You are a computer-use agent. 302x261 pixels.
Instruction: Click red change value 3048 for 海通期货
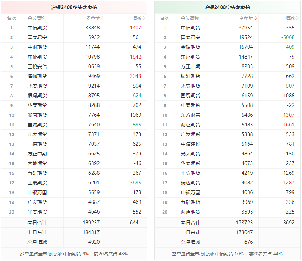(x=136, y=76)
